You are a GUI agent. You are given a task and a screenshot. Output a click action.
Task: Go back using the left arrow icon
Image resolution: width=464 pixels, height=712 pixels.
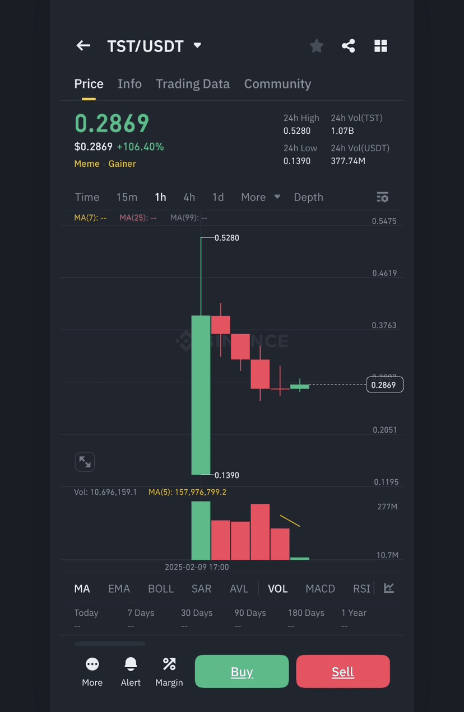[x=83, y=46]
